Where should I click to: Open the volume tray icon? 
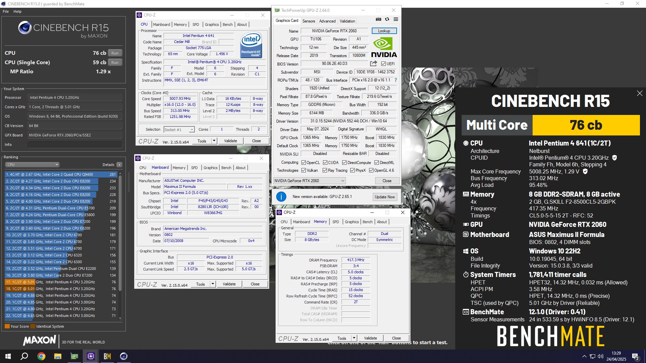coord(601,356)
